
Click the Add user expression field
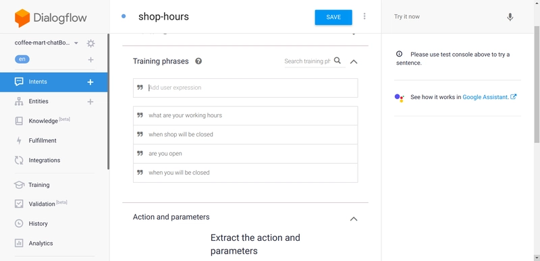[x=245, y=88]
